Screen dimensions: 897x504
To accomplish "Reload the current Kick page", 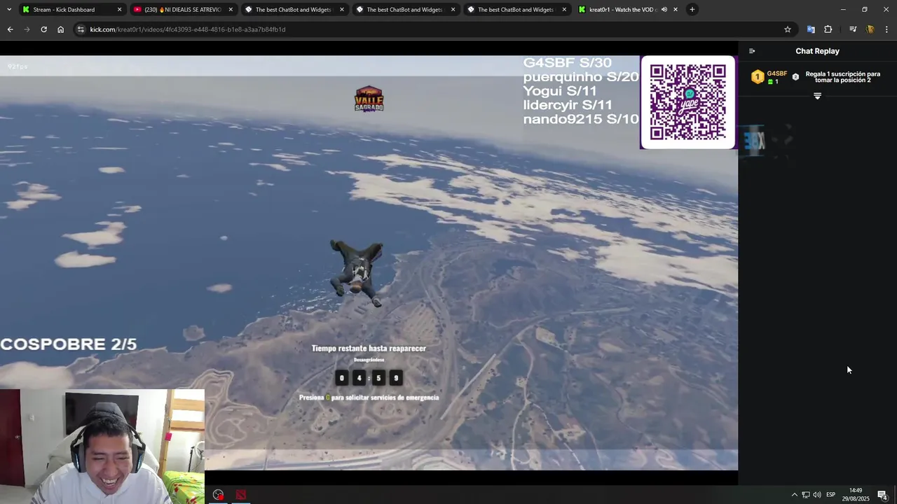I will (43, 29).
